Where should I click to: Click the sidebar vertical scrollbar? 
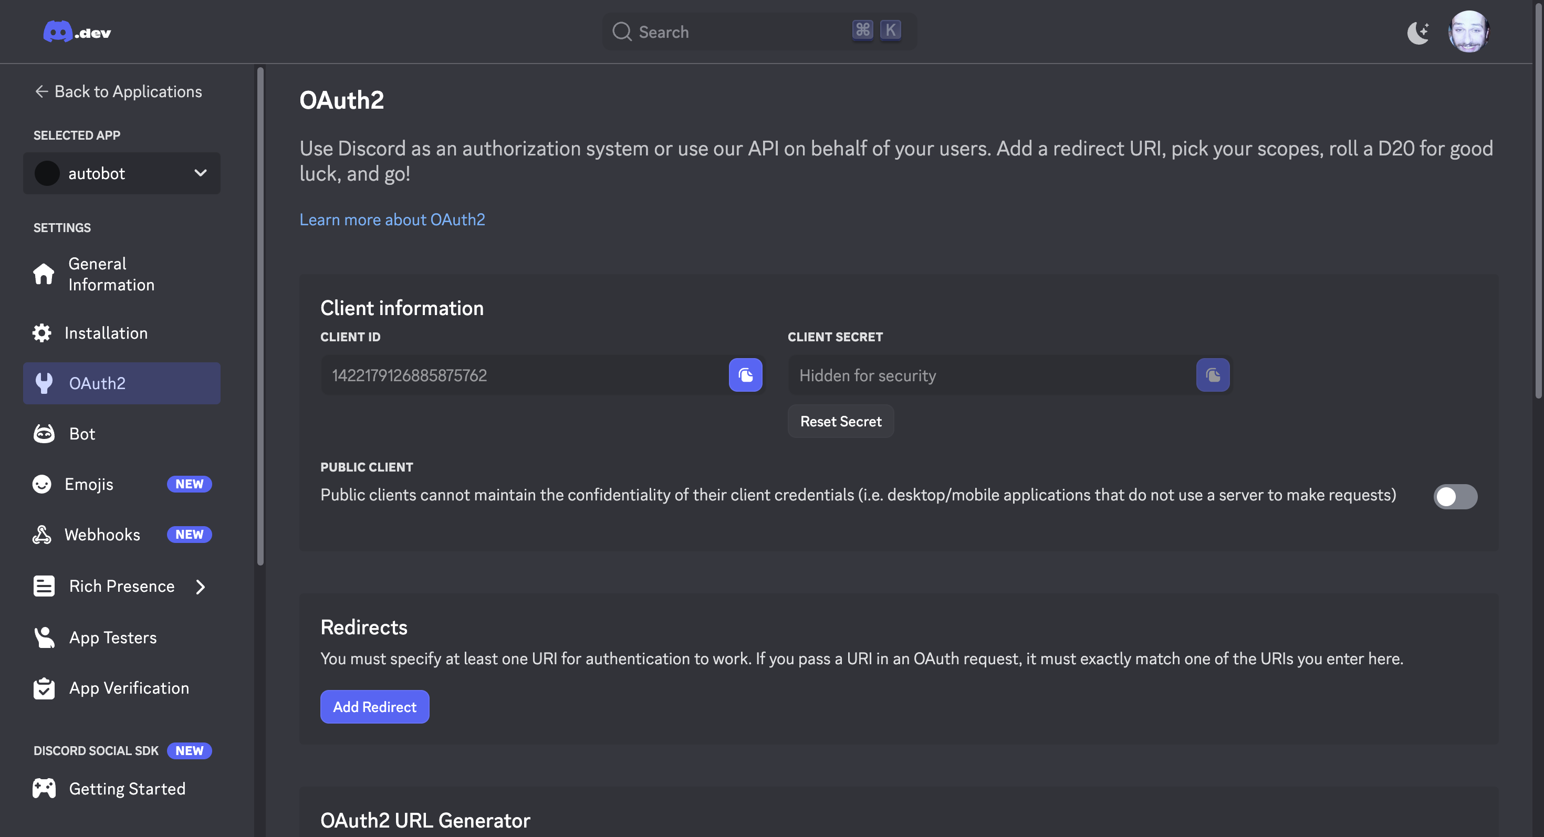260,316
